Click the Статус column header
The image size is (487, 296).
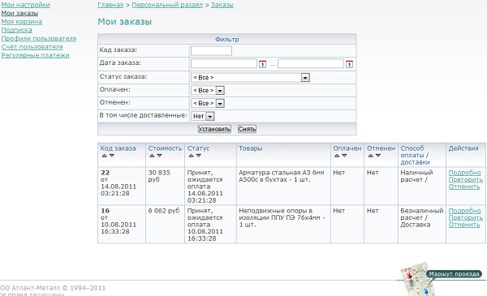(x=199, y=148)
